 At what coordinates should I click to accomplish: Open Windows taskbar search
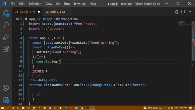[8, 108]
